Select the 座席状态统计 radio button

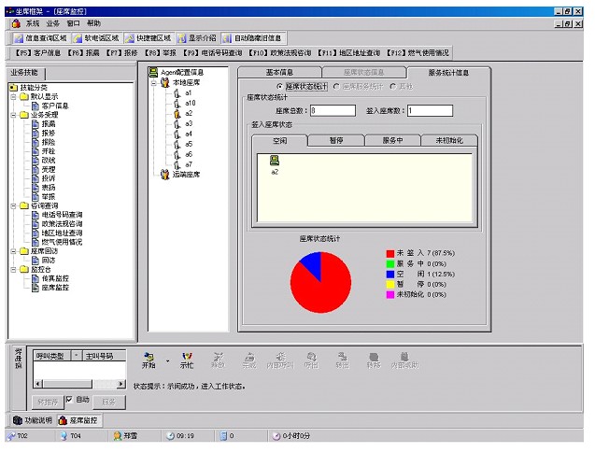279,86
